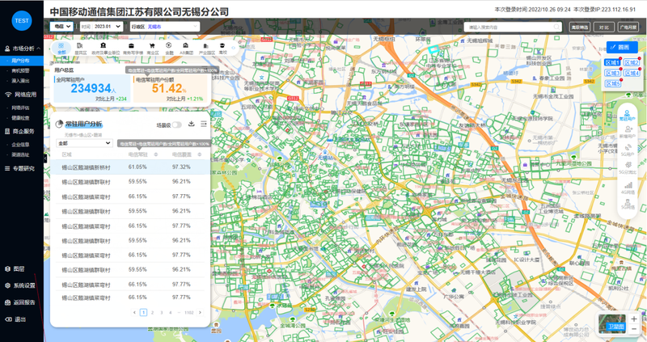647x342 pixels.
Task: Click the pie chart icon beside 常驻用户分析
Action: click(x=59, y=124)
